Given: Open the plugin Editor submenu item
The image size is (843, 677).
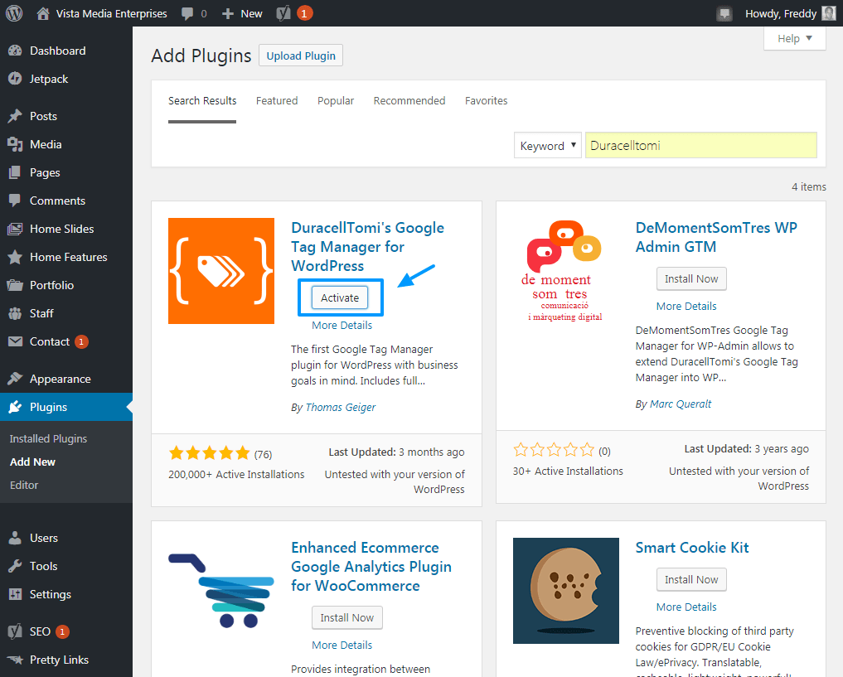Looking at the screenshot, I should (24, 485).
